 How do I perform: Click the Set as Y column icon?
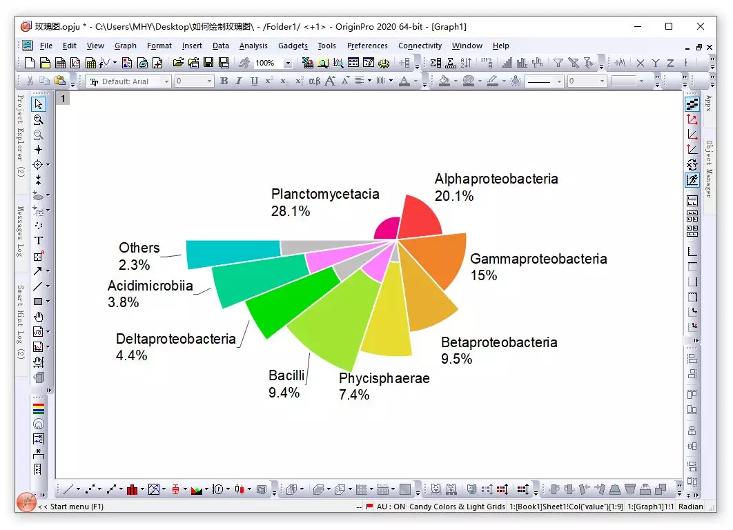(656, 63)
